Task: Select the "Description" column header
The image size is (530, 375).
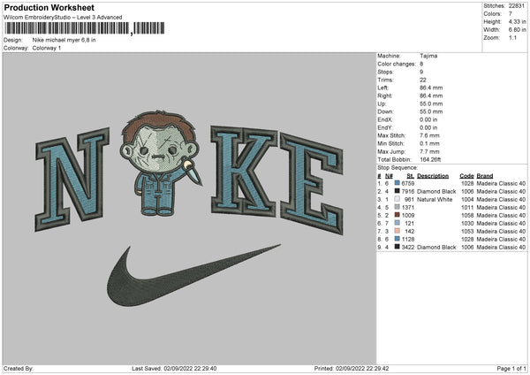Action: 433,176
